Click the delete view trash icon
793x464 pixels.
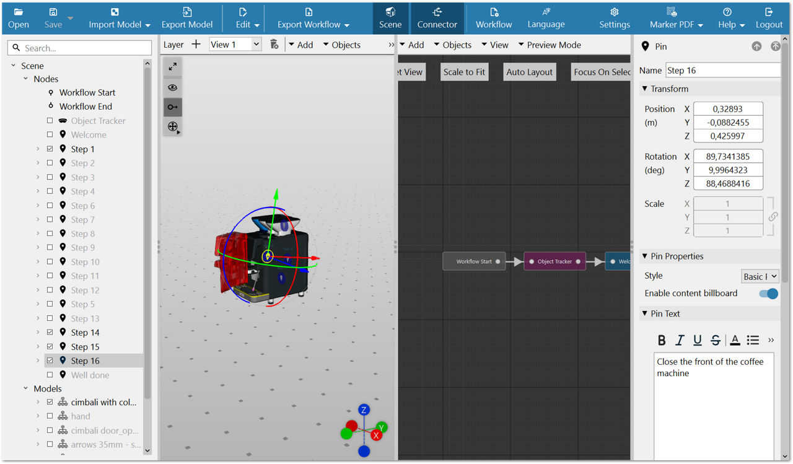click(274, 45)
